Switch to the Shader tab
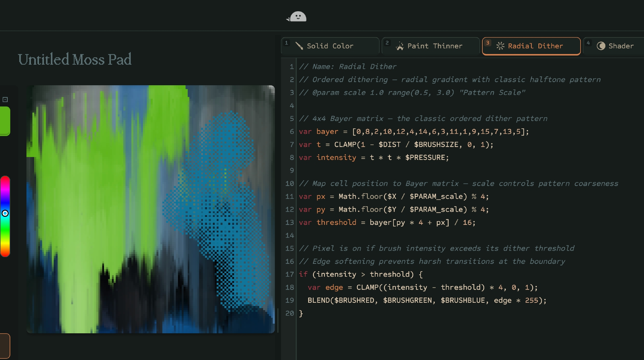The width and height of the screenshot is (644, 360). [621, 46]
